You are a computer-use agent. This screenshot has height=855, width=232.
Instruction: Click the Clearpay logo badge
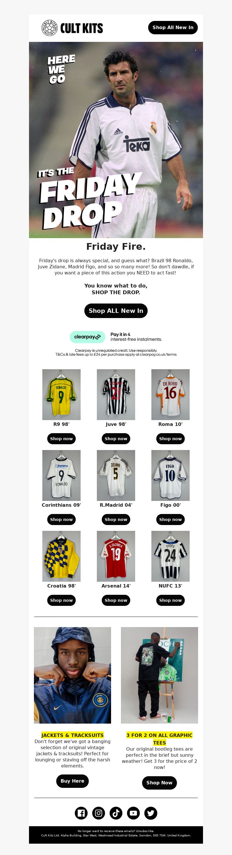point(87,337)
